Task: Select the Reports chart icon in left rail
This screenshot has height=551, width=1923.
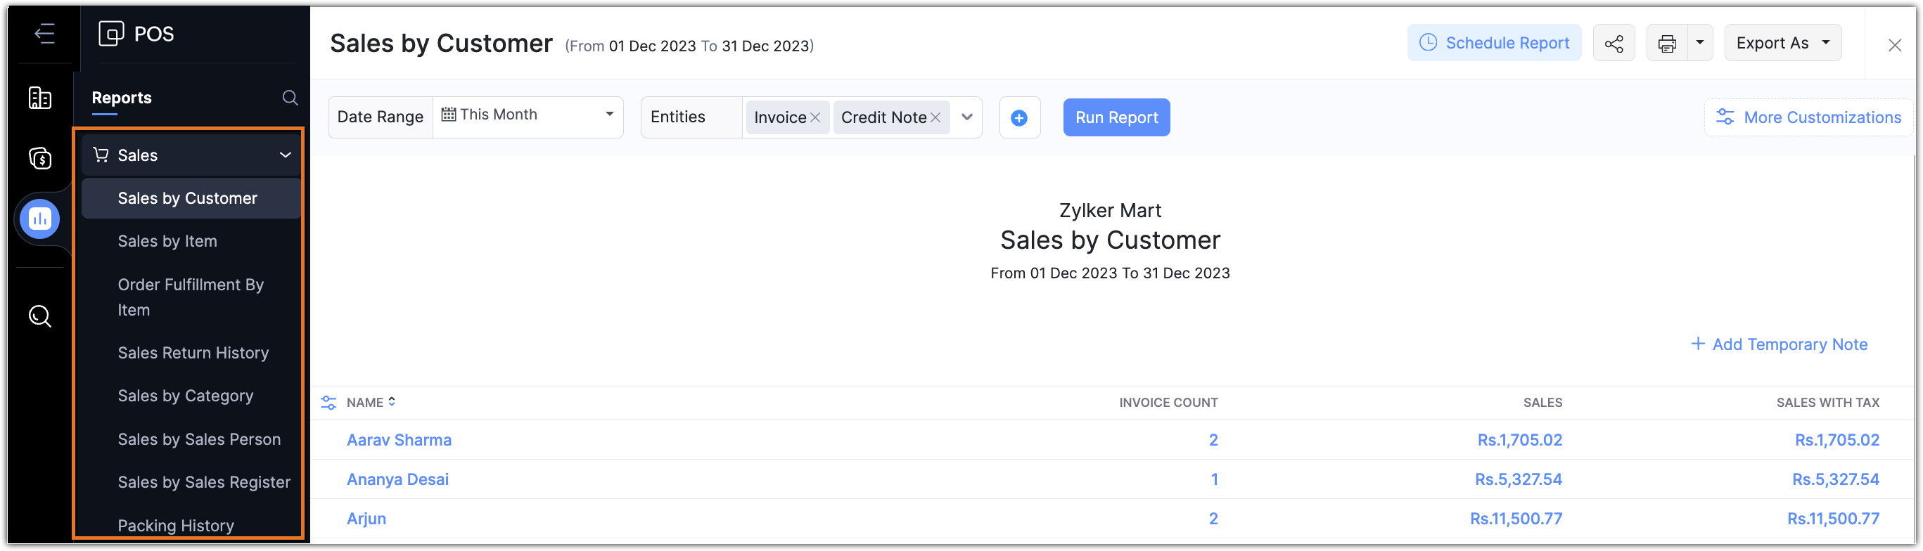Action: pyautogui.click(x=39, y=219)
